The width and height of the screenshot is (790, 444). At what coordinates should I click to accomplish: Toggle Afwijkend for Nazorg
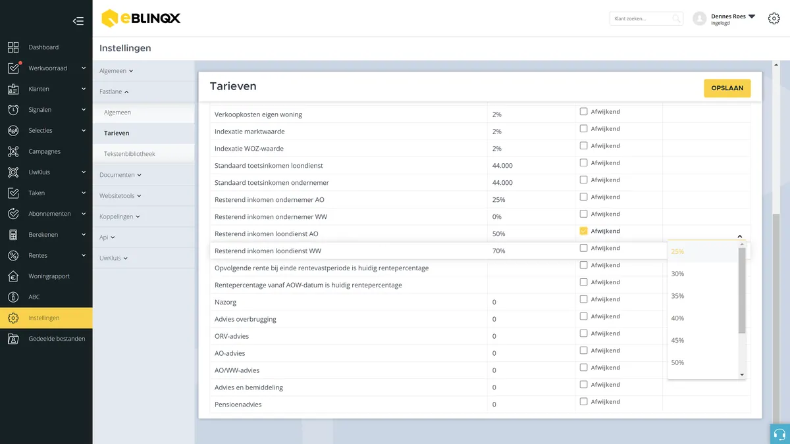(583, 300)
